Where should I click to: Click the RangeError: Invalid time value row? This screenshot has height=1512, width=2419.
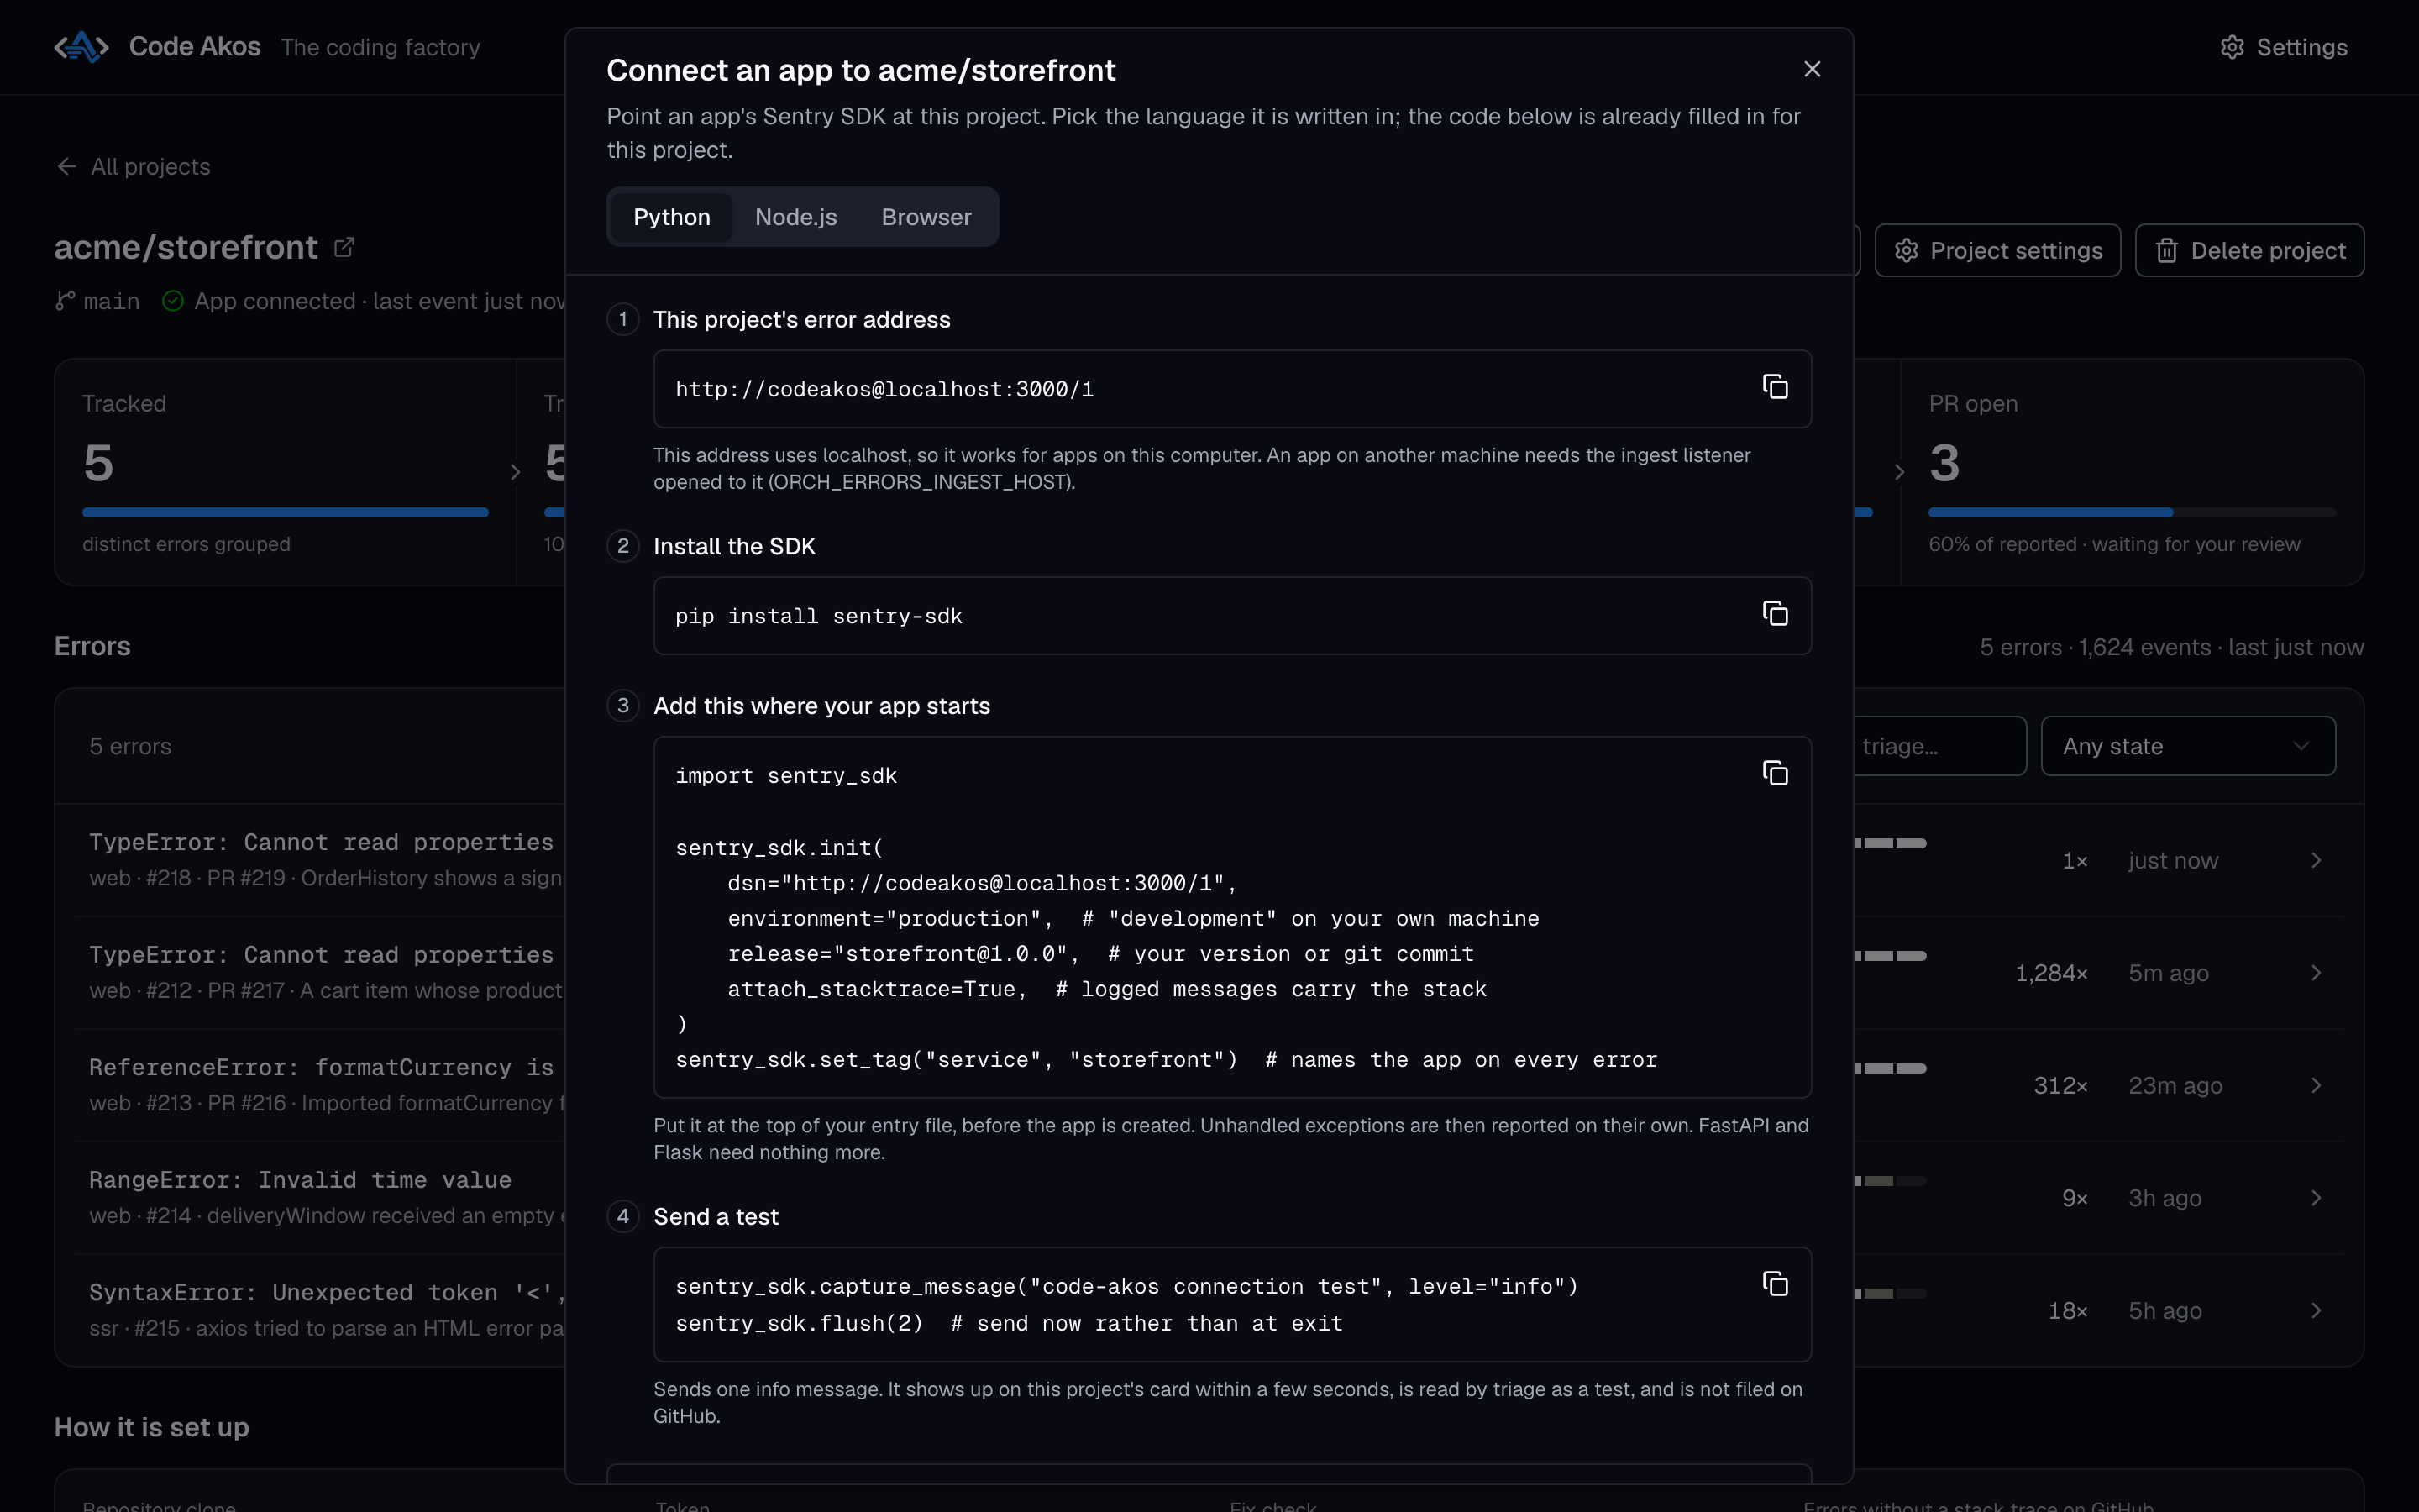tap(1209, 1198)
